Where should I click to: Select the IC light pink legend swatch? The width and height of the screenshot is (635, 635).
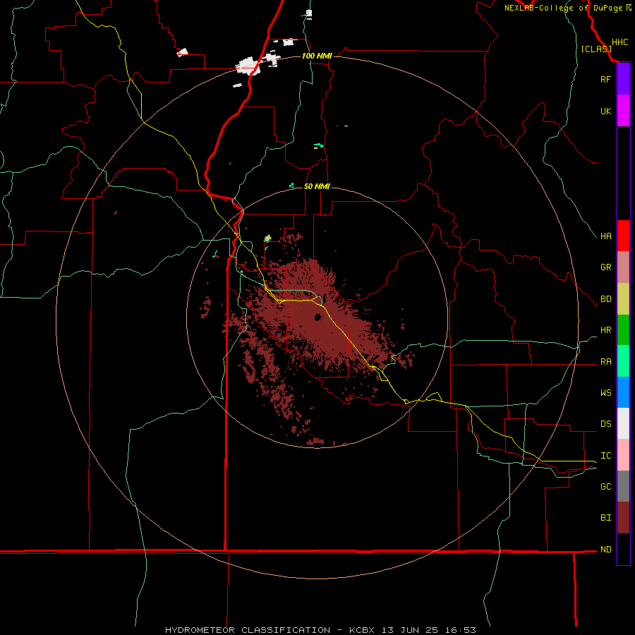click(x=623, y=455)
